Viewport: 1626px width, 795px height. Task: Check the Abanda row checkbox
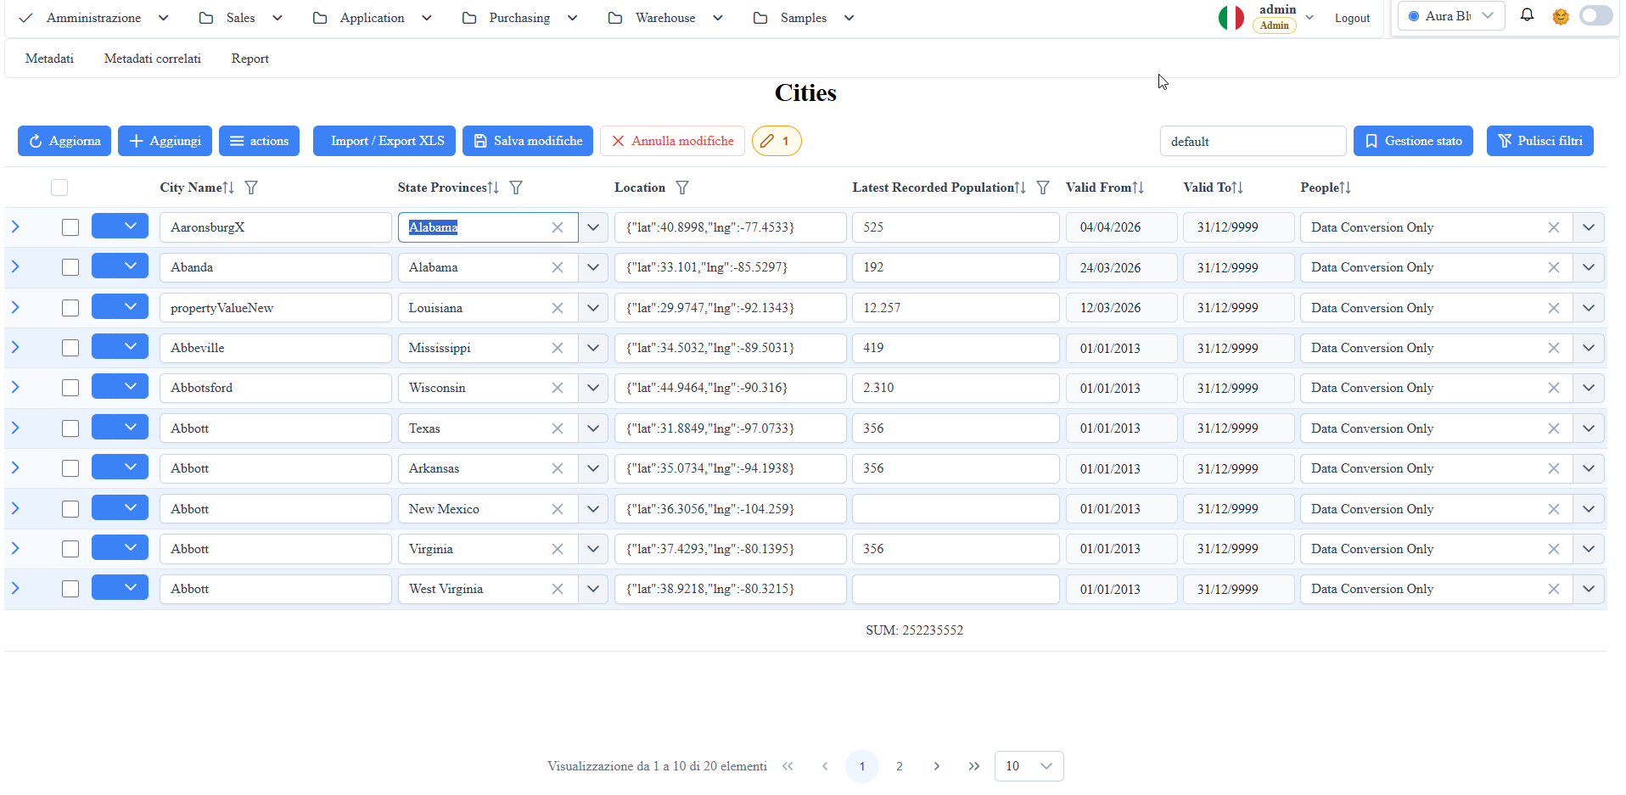click(70, 267)
